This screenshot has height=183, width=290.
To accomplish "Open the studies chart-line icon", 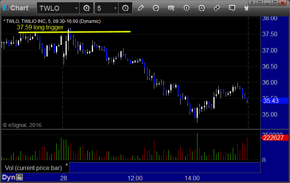I will [156, 8].
